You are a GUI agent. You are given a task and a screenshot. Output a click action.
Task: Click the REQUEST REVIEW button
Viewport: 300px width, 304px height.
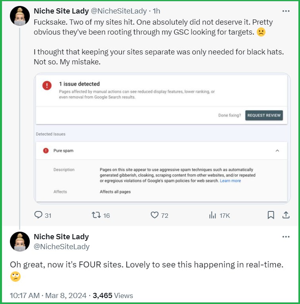pyautogui.click(x=264, y=115)
